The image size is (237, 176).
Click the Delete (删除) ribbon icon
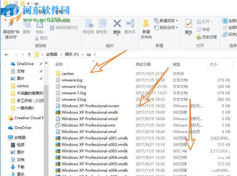coord(117,24)
